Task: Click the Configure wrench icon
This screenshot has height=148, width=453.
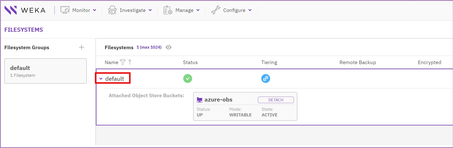Action: tap(216, 10)
